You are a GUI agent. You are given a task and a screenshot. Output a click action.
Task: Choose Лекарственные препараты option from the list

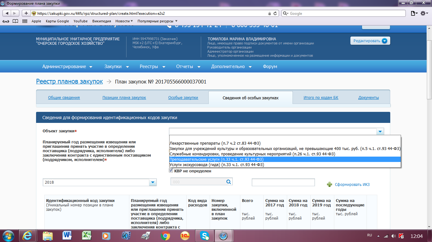(215, 143)
